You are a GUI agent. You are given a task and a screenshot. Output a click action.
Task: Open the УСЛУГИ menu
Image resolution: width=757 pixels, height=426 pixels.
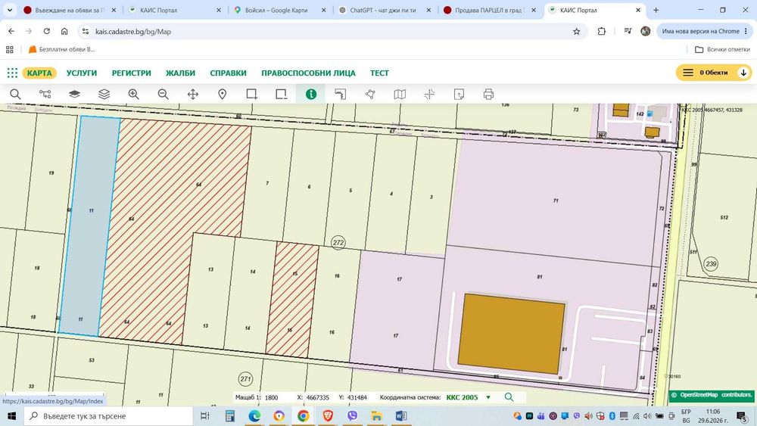click(82, 73)
